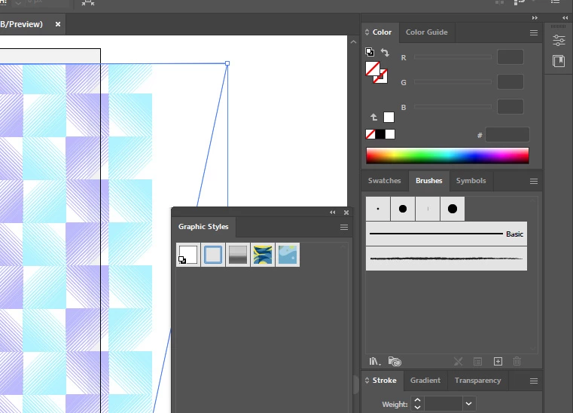Image resolution: width=573 pixels, height=413 pixels.
Task: Select the Brushes tab
Action: [x=428, y=181]
